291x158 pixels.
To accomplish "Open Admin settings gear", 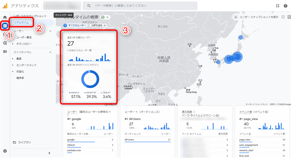I will click(x=5, y=151).
